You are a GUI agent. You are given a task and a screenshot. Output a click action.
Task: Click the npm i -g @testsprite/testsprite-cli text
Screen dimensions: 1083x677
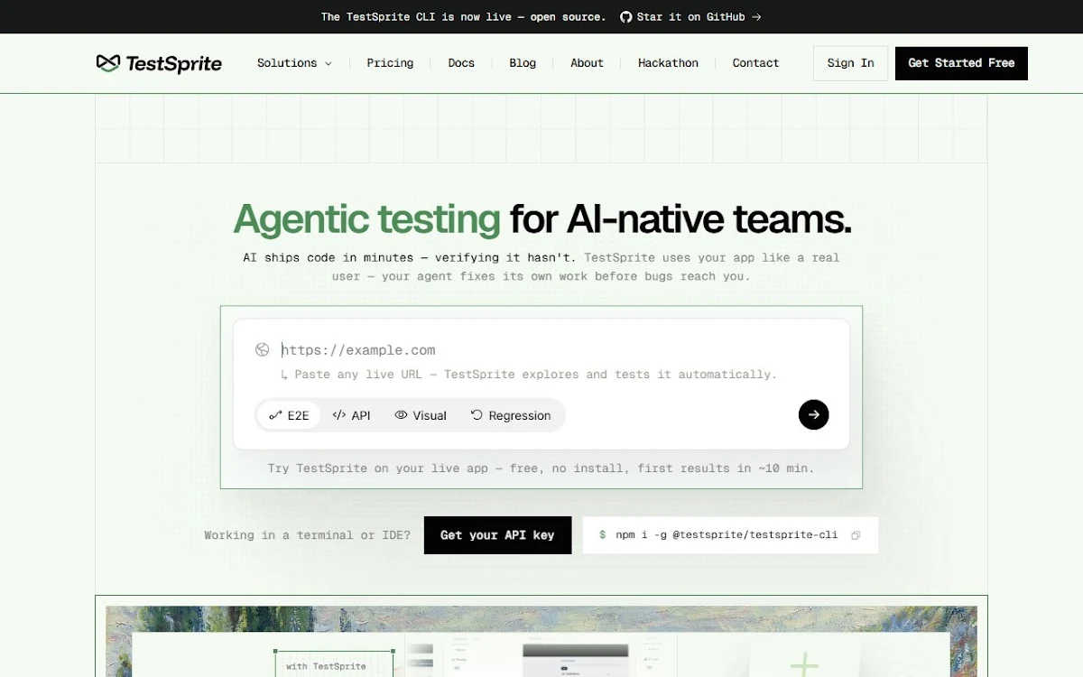point(727,535)
